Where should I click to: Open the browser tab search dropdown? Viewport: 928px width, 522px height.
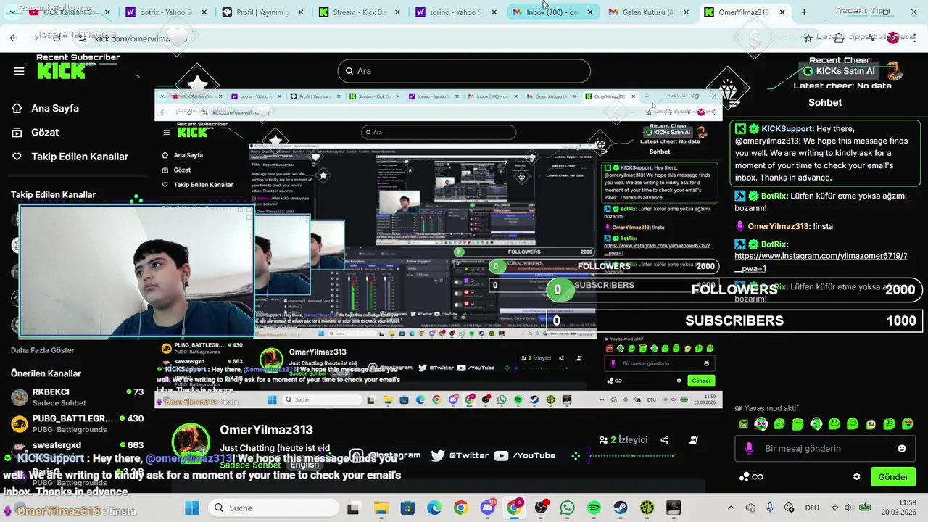click(12, 12)
